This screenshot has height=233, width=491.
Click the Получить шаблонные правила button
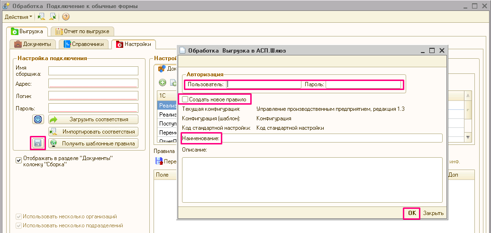click(93, 143)
